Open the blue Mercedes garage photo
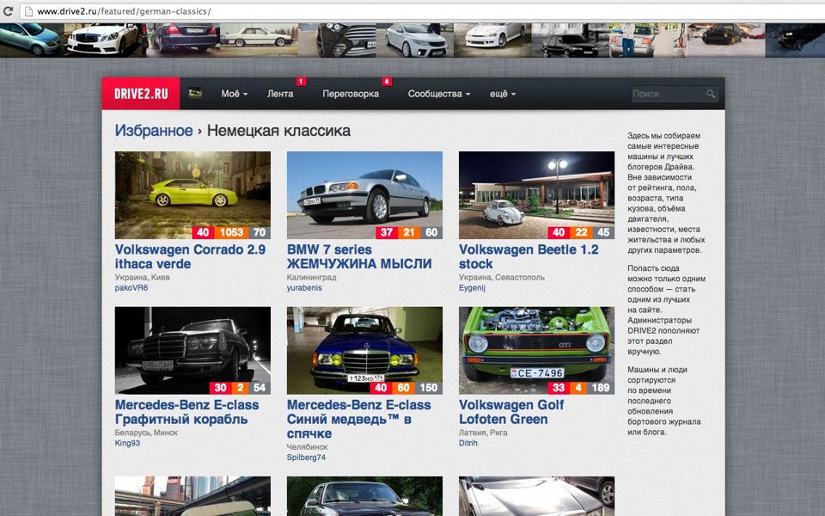 364,351
